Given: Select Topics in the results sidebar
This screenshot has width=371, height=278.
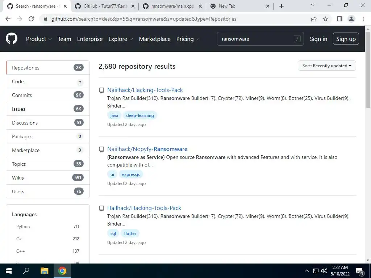Looking at the screenshot, I should point(48,164).
